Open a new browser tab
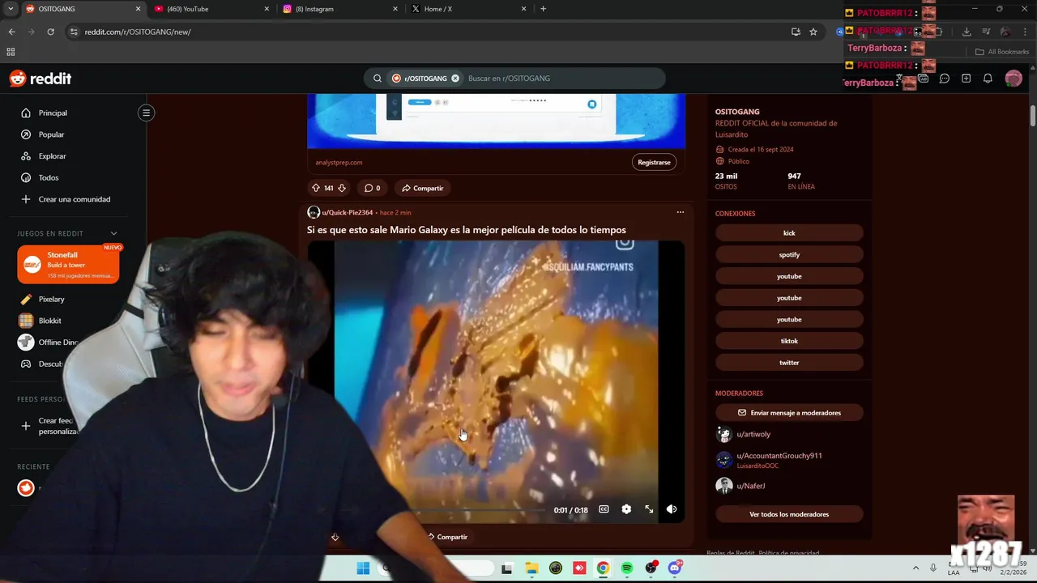The image size is (1037, 583). (543, 9)
